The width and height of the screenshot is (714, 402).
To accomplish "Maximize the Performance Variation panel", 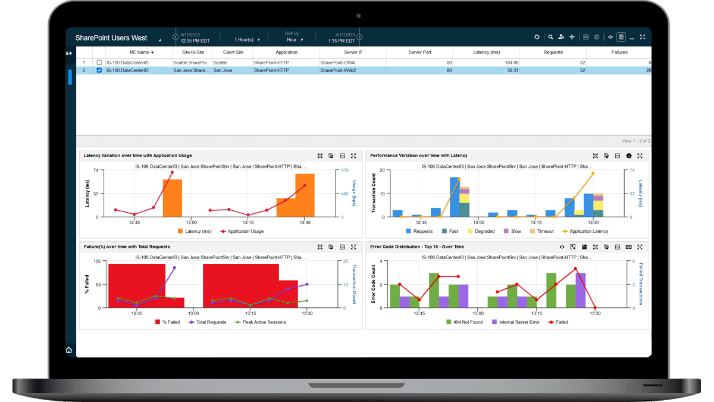I will (640, 156).
